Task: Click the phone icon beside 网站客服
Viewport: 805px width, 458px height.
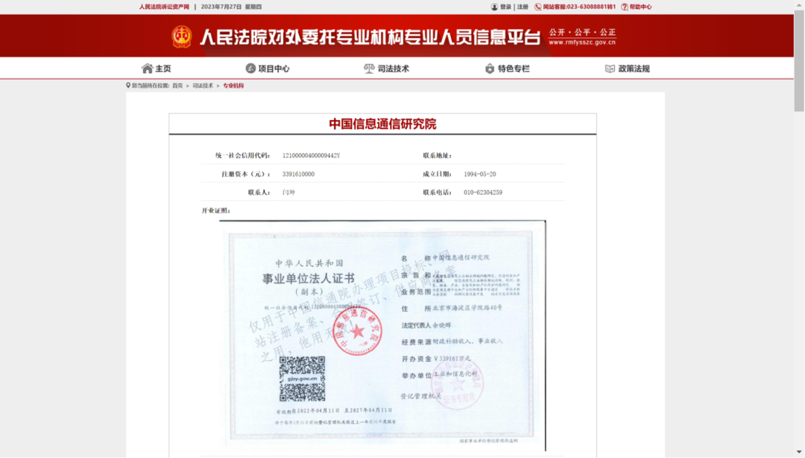Action: point(538,7)
